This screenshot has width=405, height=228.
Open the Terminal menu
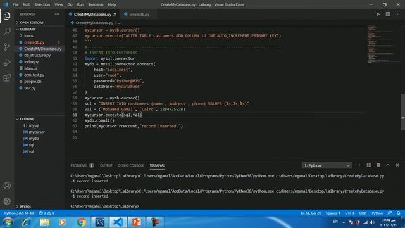pos(96,4)
